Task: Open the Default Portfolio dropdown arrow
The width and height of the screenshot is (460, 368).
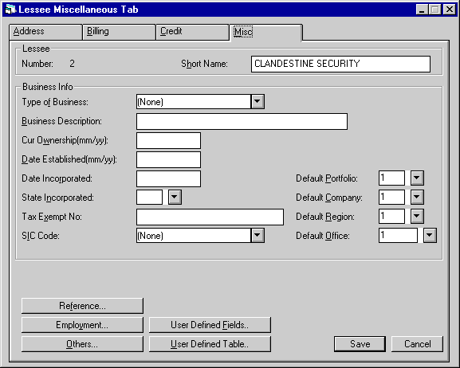Action: tap(417, 178)
